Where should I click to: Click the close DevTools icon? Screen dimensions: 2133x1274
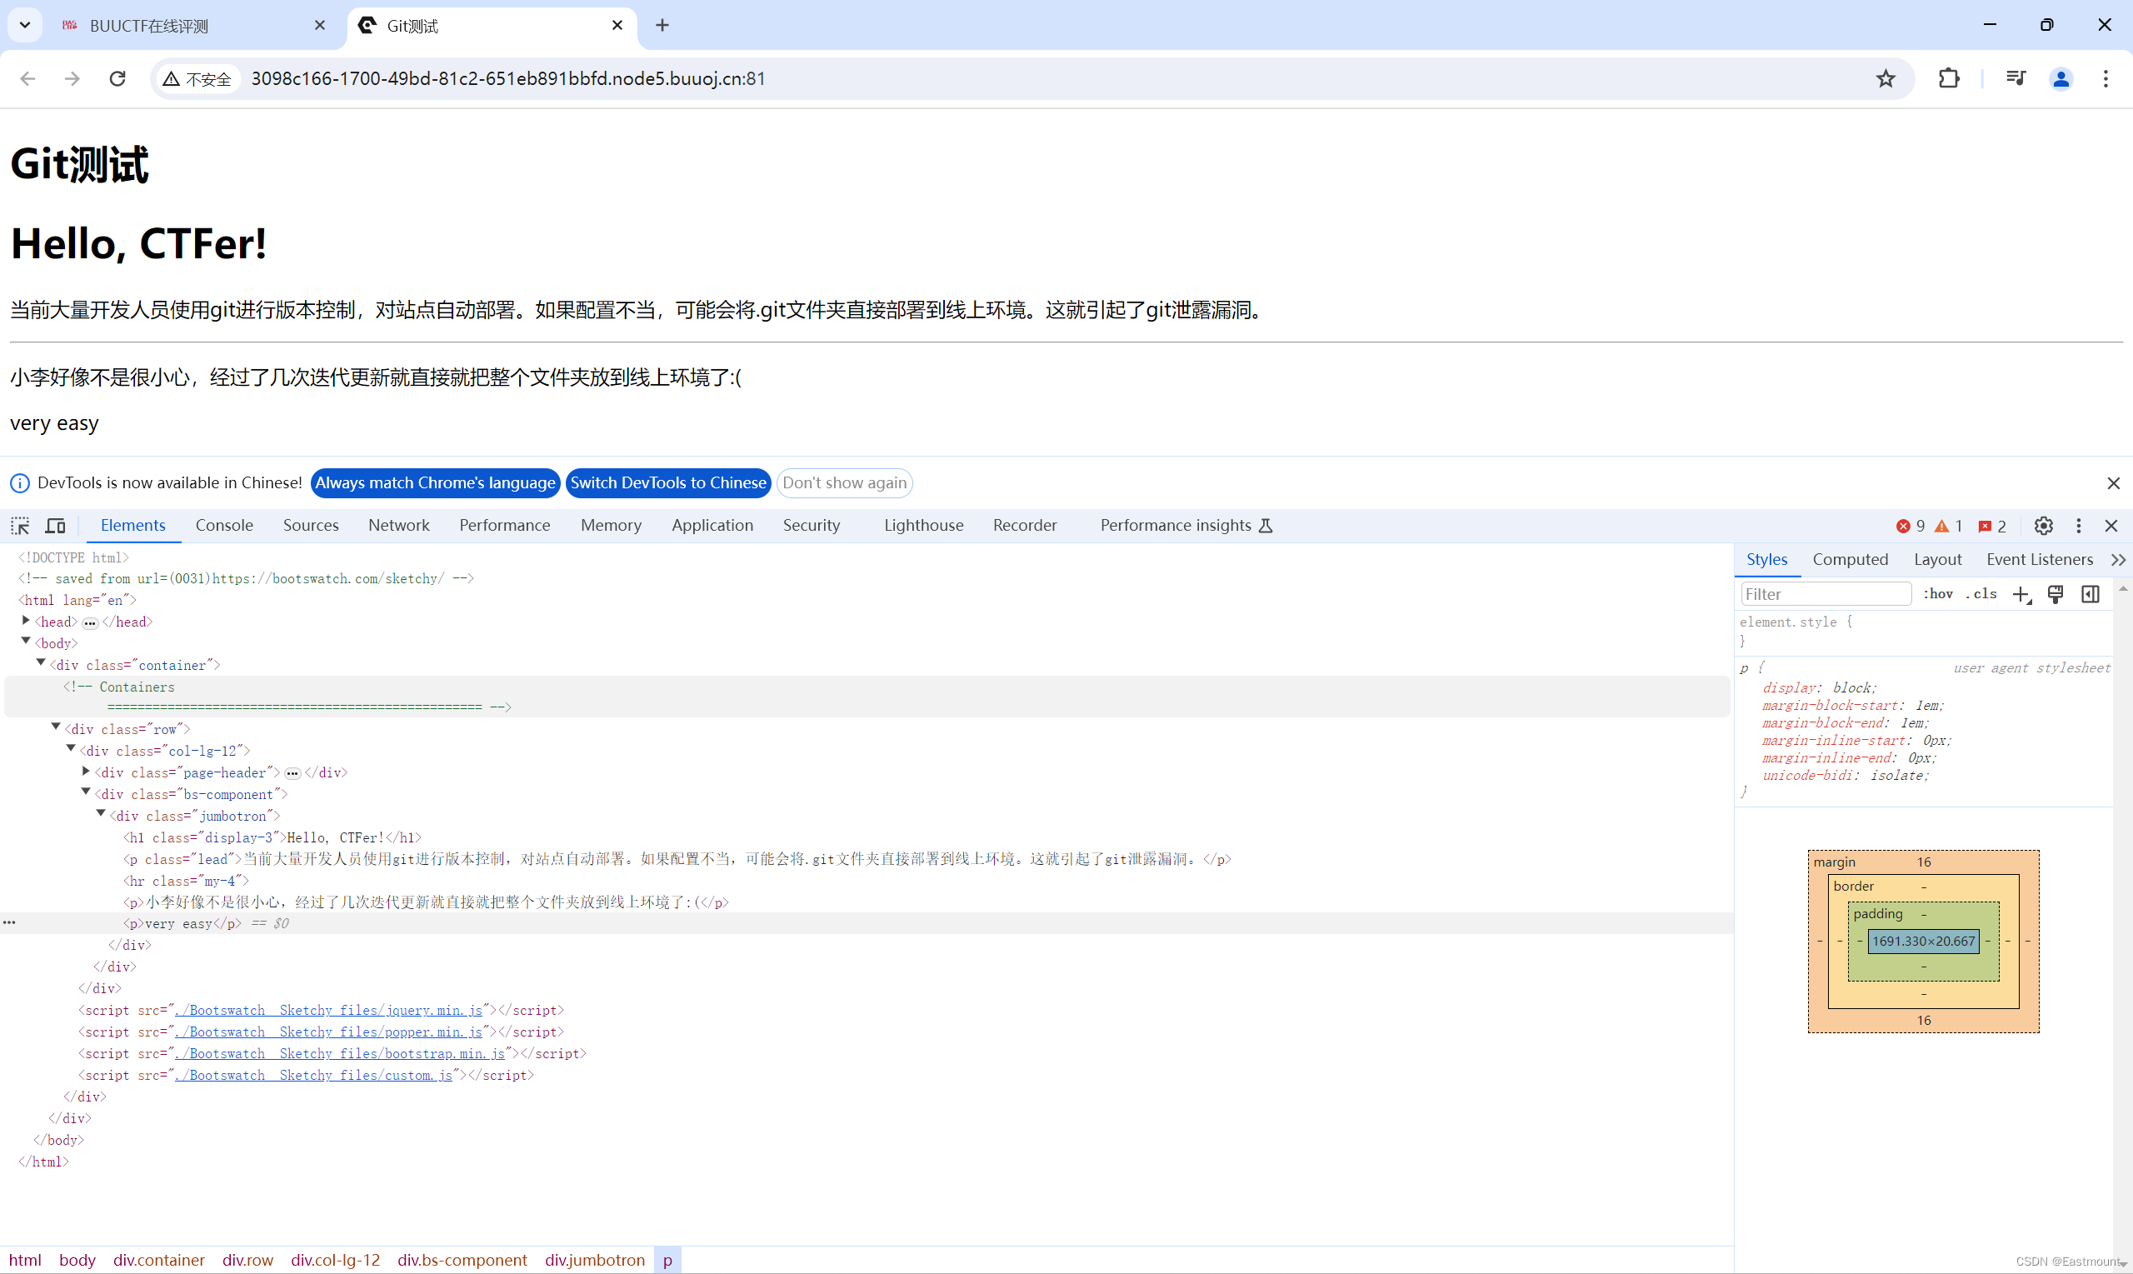[x=2112, y=525]
